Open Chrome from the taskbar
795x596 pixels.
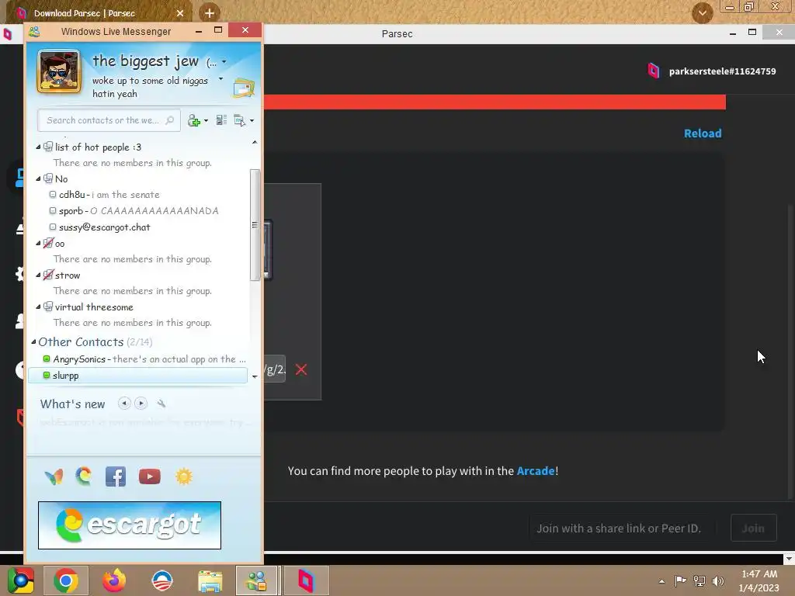pos(66,580)
